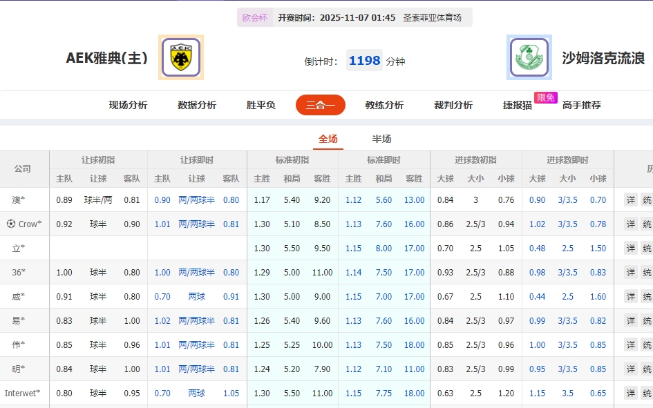The height and width of the screenshot is (408, 653).
Task: Select the 胜平负 tab
Action: click(261, 105)
